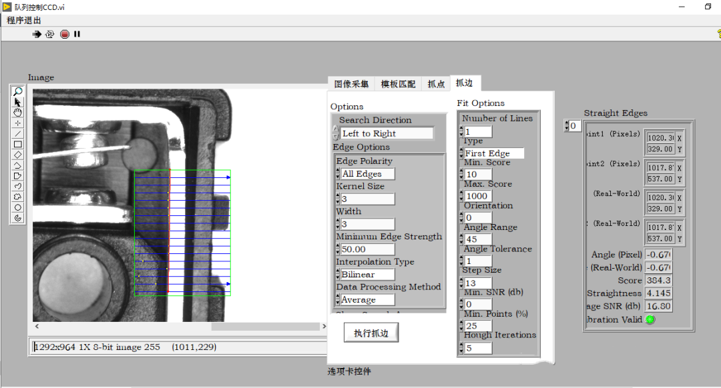Switch to the 图像采集 tab

351,84
